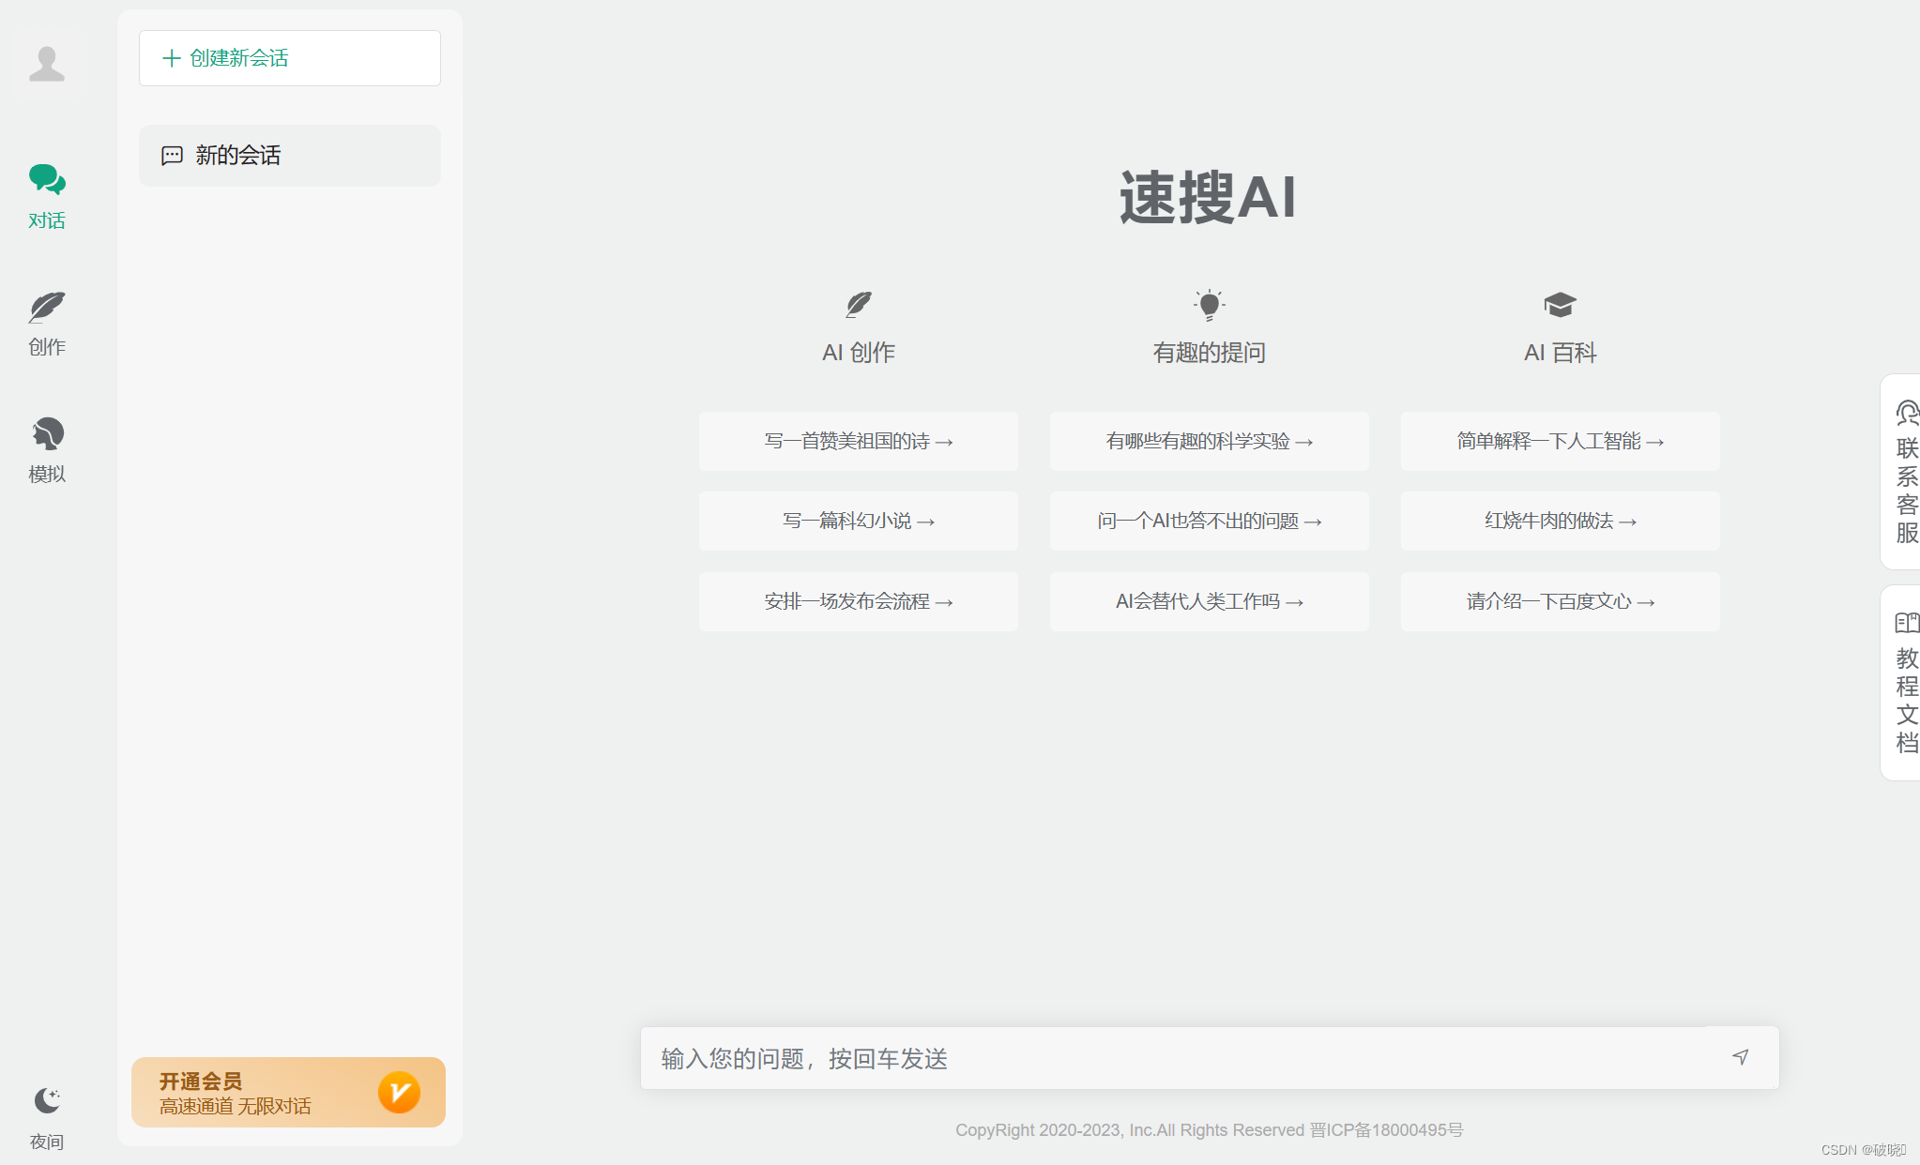Click the user avatar icon

click(x=47, y=65)
